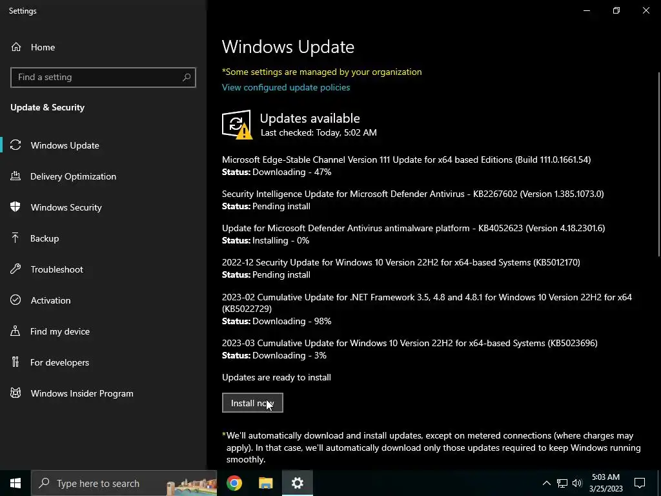Click the Type here to search taskbar box
The height and width of the screenshot is (496, 661).
click(x=124, y=483)
